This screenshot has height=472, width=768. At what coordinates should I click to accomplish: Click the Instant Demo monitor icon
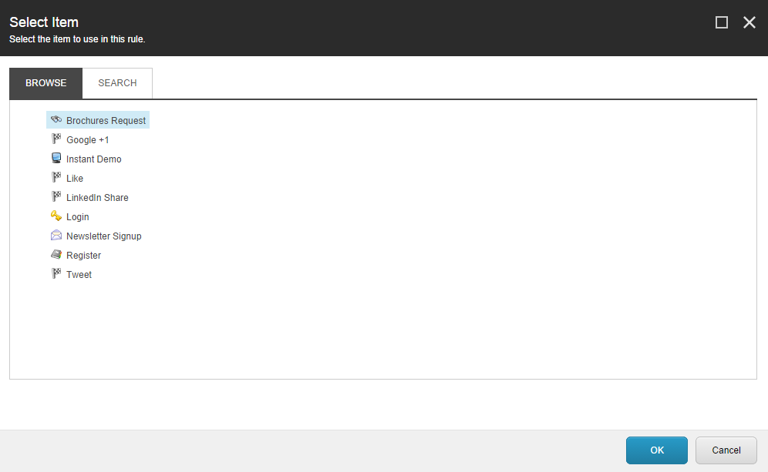coord(56,158)
